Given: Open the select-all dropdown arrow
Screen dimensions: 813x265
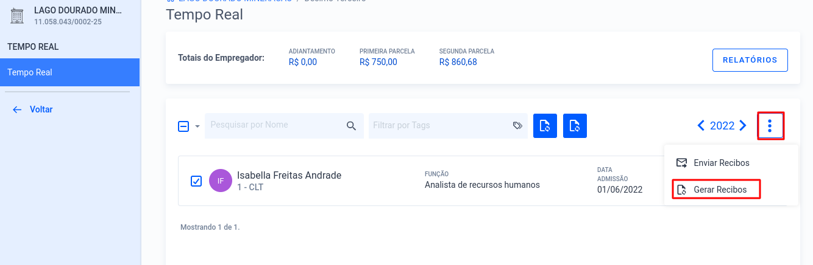Looking at the screenshot, I should (197, 126).
